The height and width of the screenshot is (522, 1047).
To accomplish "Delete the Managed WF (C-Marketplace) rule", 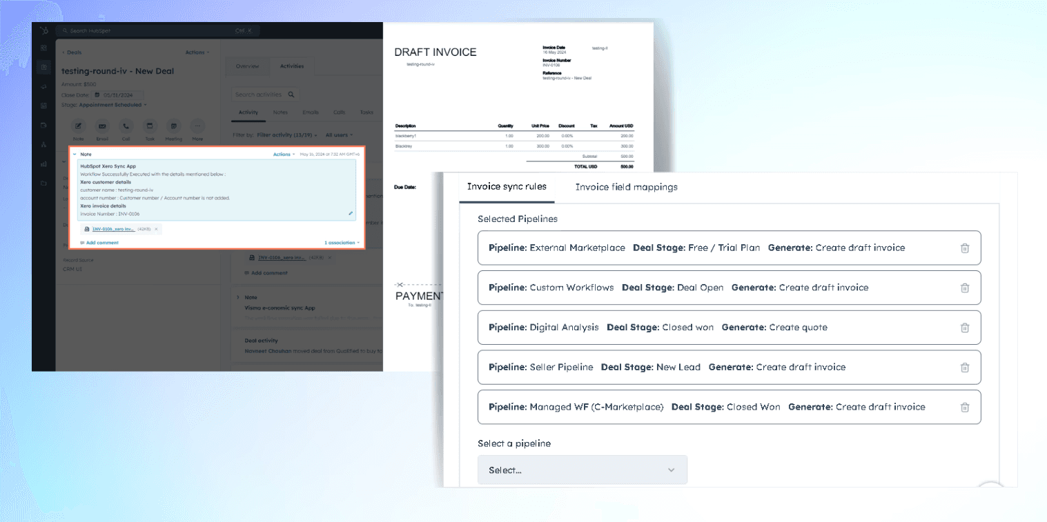I will click(x=965, y=407).
